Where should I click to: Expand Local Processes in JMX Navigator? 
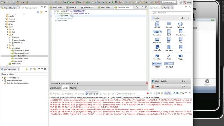click(x=2, y=78)
